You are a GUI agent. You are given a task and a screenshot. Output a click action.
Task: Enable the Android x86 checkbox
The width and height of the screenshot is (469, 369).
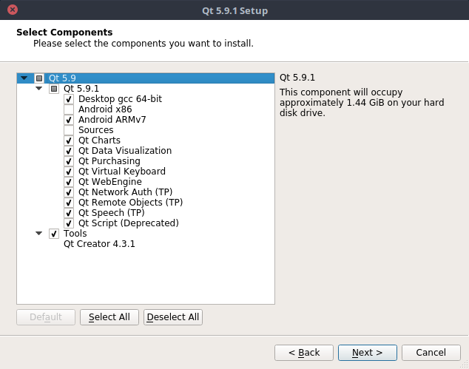point(69,109)
